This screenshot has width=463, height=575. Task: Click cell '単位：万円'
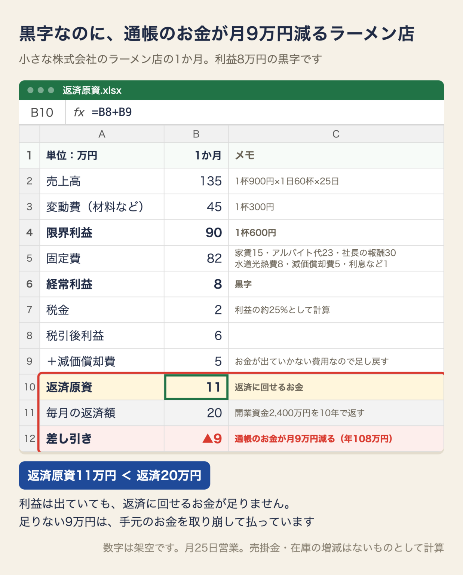pyautogui.click(x=102, y=155)
